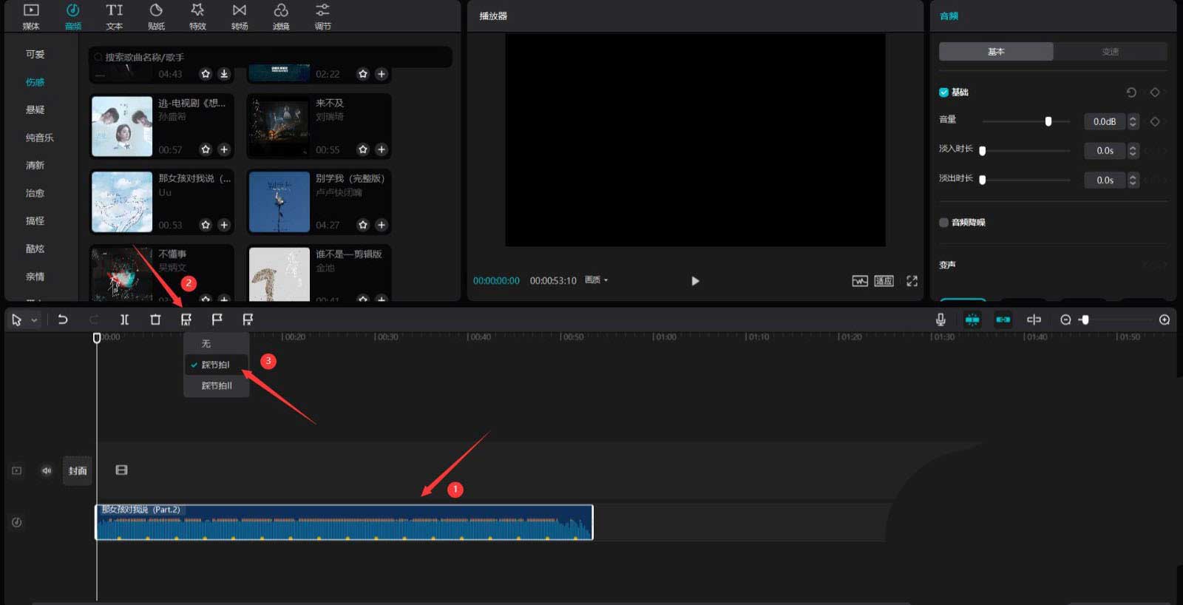1183x605 pixels.
Task: Enable the 音频降噪 noise reduction checkbox
Action: (x=943, y=223)
